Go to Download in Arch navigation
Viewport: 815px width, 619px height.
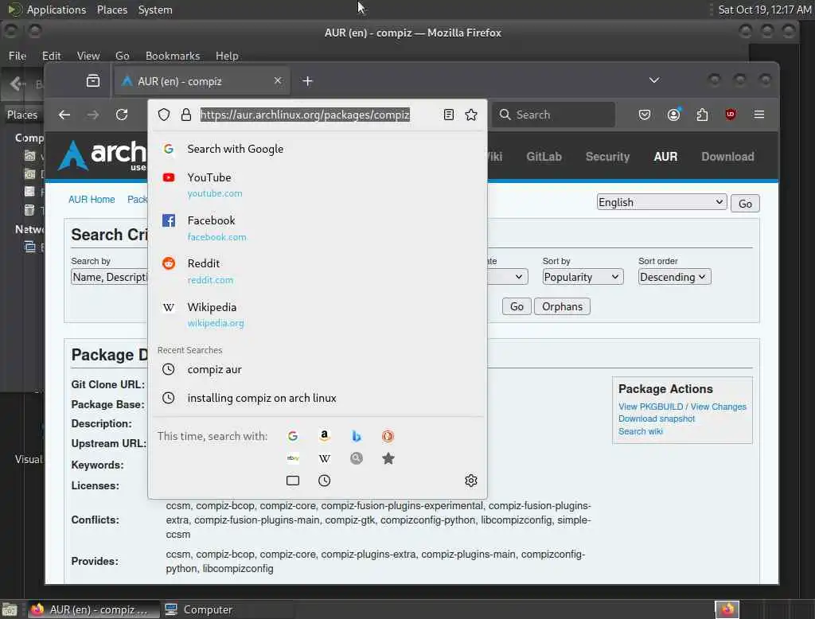point(727,157)
